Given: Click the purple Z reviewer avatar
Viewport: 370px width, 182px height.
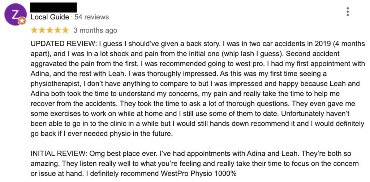Looking at the screenshot, I should [15, 14].
